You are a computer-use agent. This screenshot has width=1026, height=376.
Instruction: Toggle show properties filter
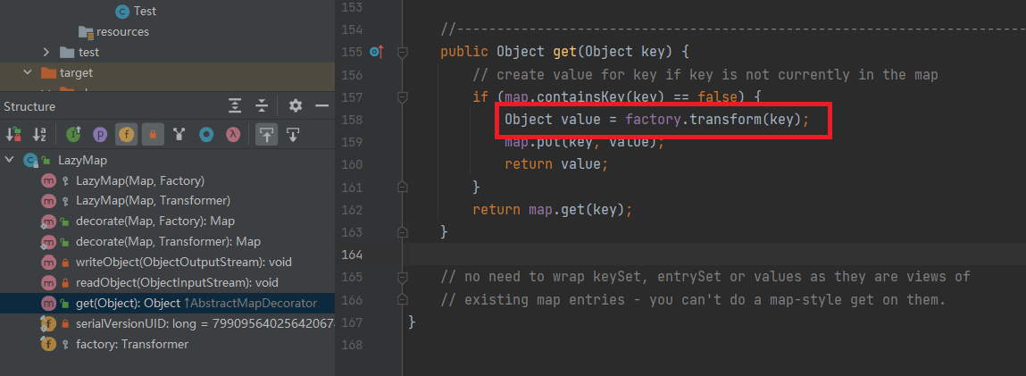[x=100, y=135]
